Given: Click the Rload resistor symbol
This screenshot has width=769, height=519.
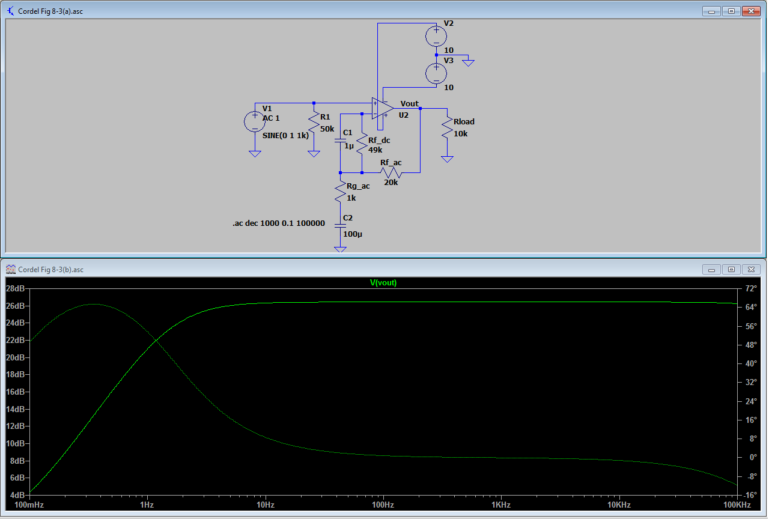Looking at the screenshot, I should [447, 129].
